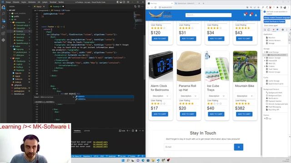Expand Cookies in DevTools storage tree

265,66
